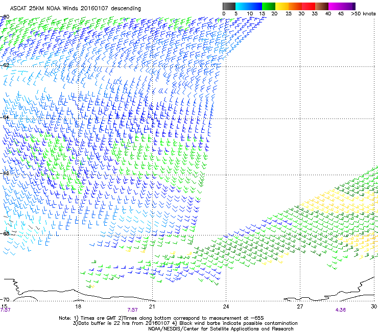
Task: Click the '24' longitude axis label
Action: click(x=226, y=306)
